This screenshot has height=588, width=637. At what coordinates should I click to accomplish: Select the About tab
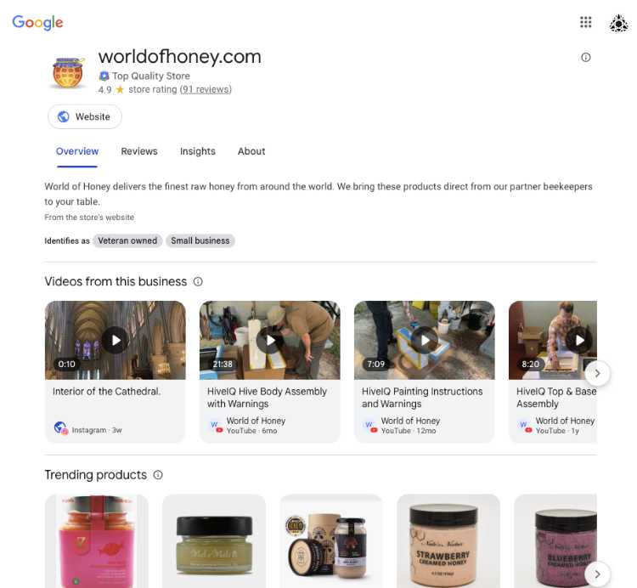251,151
